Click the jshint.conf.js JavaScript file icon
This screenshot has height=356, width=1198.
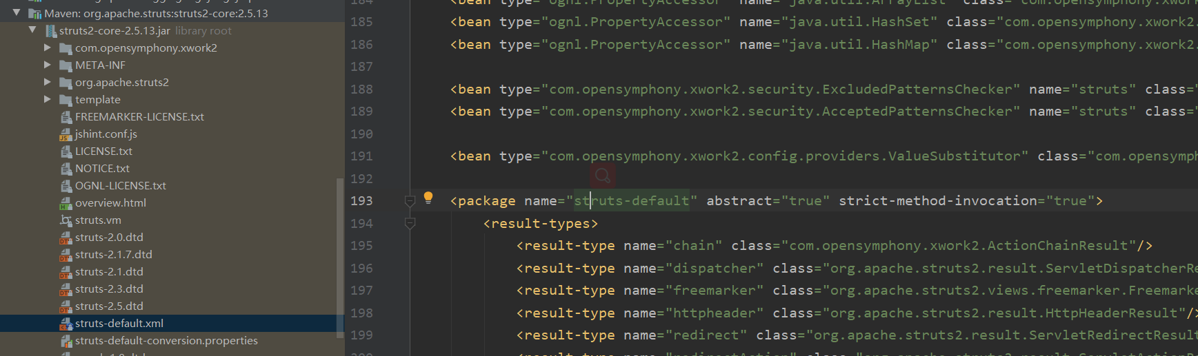pos(66,134)
